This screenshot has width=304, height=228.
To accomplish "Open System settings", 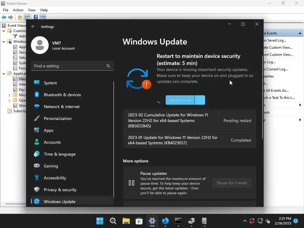I will pyautogui.click(x=72, y=83).
